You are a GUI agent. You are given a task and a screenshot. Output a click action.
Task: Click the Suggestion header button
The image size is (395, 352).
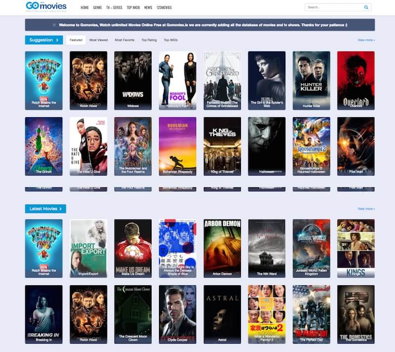(44, 40)
